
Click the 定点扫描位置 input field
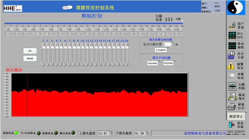click(167, 44)
